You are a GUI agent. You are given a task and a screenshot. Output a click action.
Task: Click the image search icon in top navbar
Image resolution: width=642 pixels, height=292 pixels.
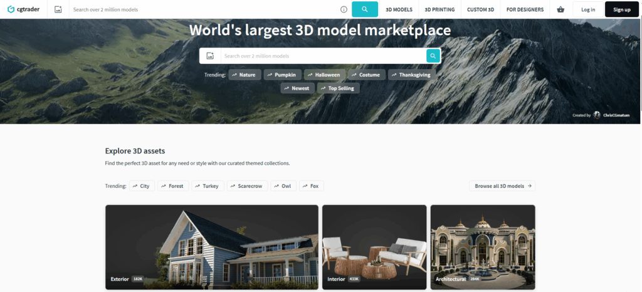(58, 9)
